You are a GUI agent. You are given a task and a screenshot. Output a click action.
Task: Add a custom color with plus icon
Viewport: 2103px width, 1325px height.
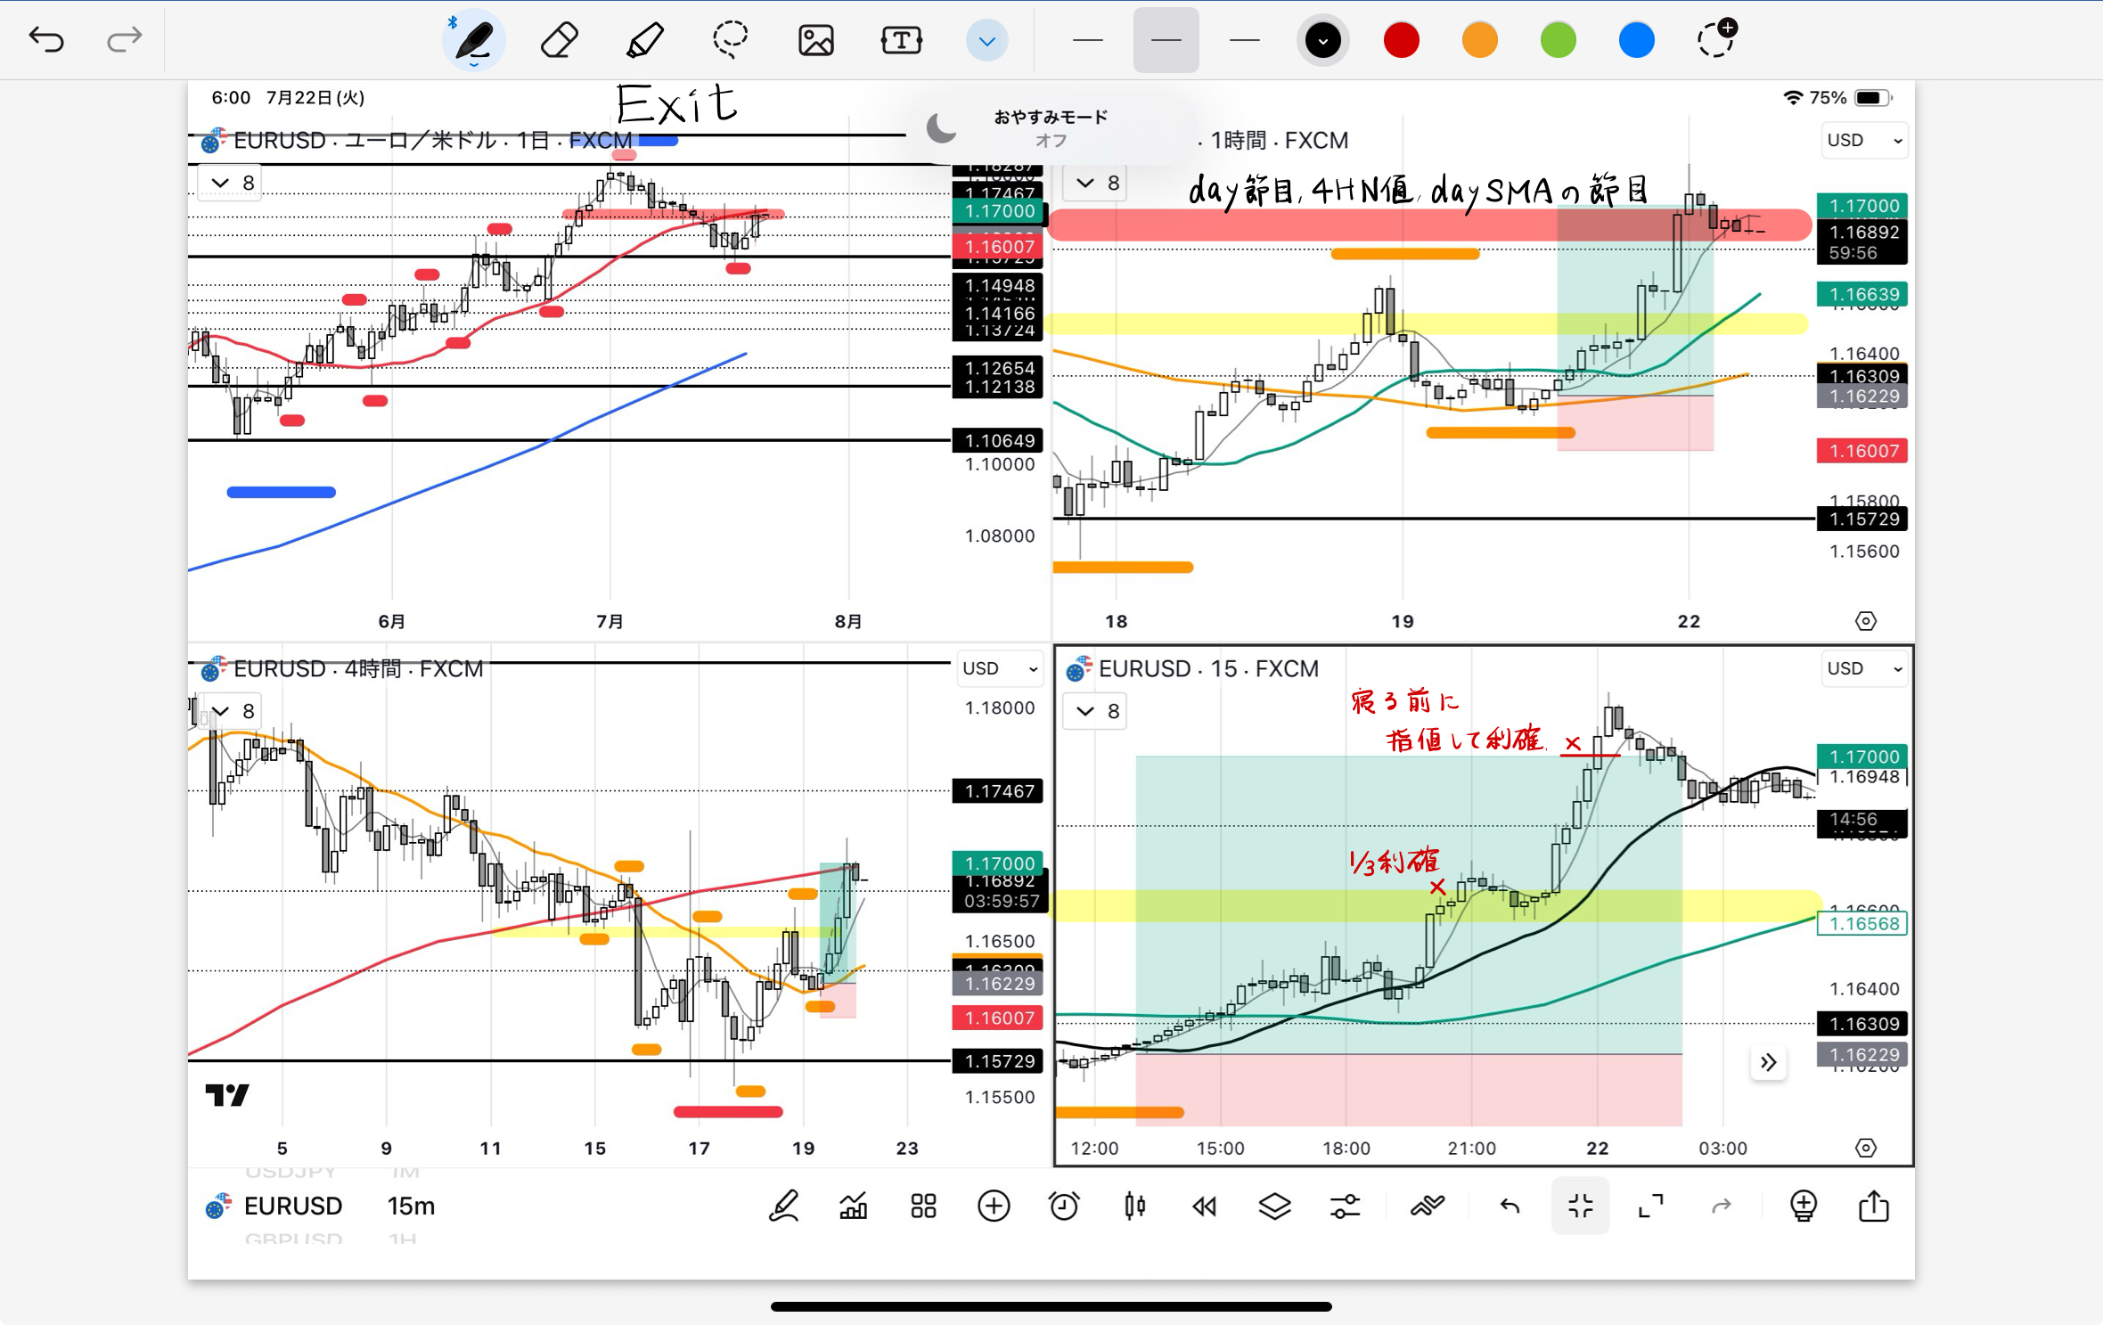coord(1716,38)
